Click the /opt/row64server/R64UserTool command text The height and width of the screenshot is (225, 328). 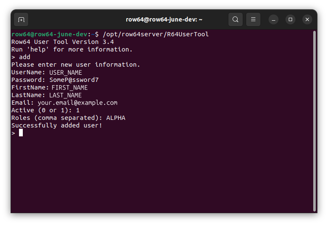coord(156,34)
